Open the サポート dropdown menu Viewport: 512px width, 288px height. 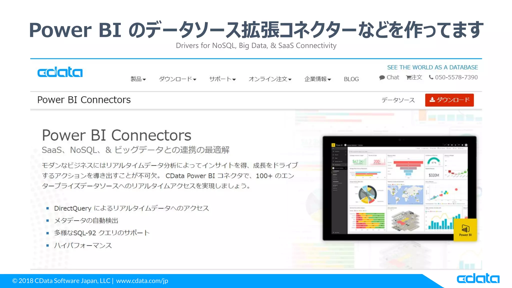pyautogui.click(x=222, y=79)
